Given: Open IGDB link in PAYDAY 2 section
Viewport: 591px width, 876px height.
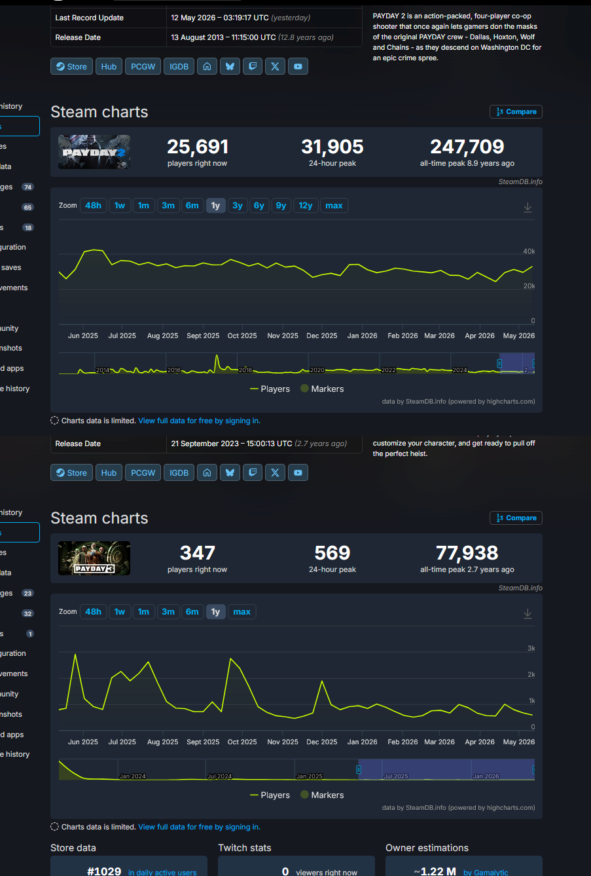Looking at the screenshot, I should [179, 66].
